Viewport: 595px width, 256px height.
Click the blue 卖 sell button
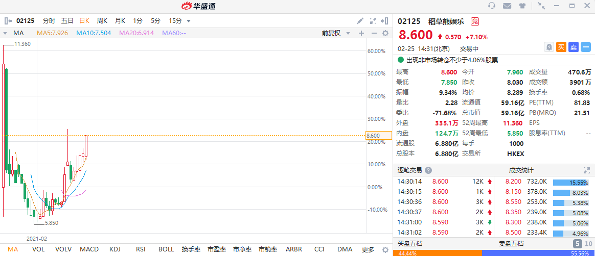574,47
